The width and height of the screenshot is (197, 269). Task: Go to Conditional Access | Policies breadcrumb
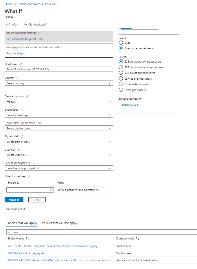[36, 4]
